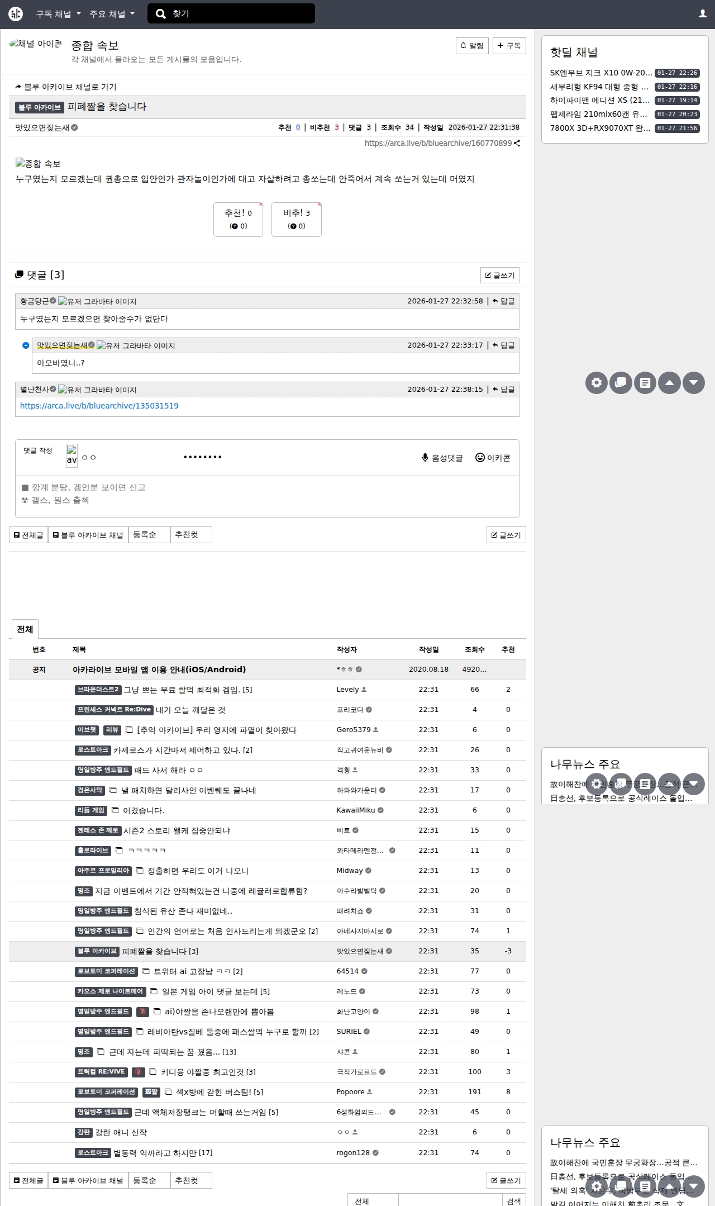This screenshot has width=715, height=1206.
Task: Upvote with the 추천! button
Action: [x=238, y=219]
